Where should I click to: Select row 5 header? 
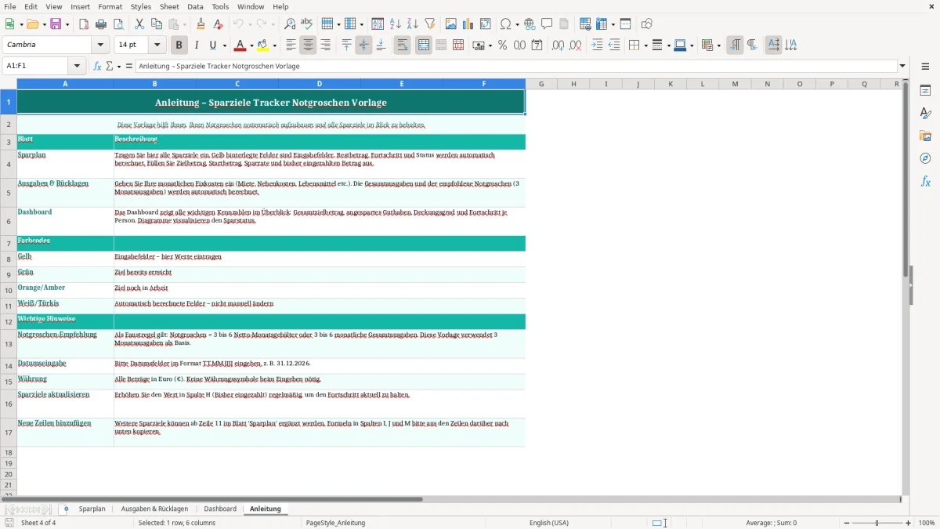[9, 193]
